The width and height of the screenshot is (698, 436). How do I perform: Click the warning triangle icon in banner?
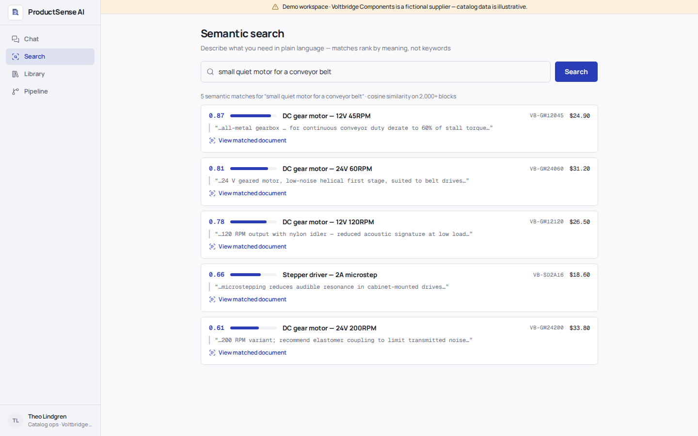pos(275,7)
